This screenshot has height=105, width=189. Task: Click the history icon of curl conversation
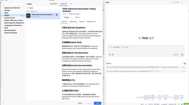pyautogui.click(x=108, y=67)
